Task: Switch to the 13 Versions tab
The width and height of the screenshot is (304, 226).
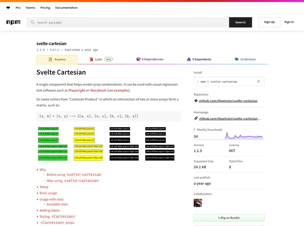Action: (x=245, y=59)
